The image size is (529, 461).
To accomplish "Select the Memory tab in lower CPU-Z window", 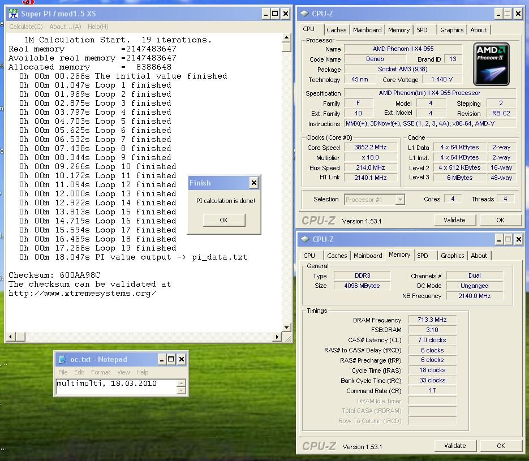I will tap(399, 255).
